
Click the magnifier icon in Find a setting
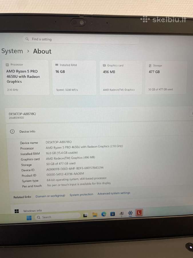point(27,39)
